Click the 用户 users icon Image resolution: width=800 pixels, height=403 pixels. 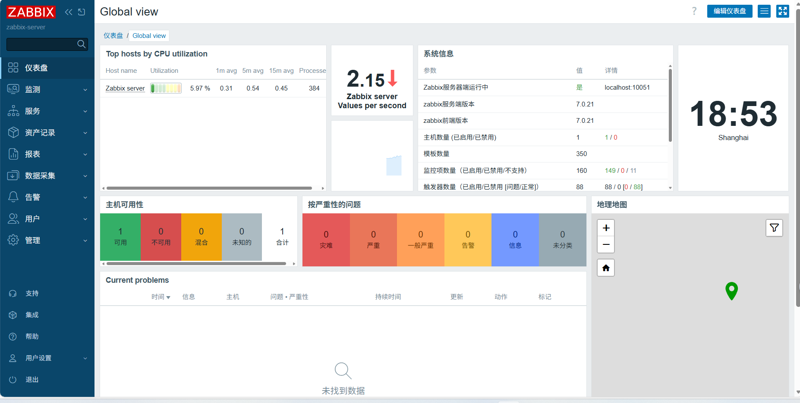(13, 219)
